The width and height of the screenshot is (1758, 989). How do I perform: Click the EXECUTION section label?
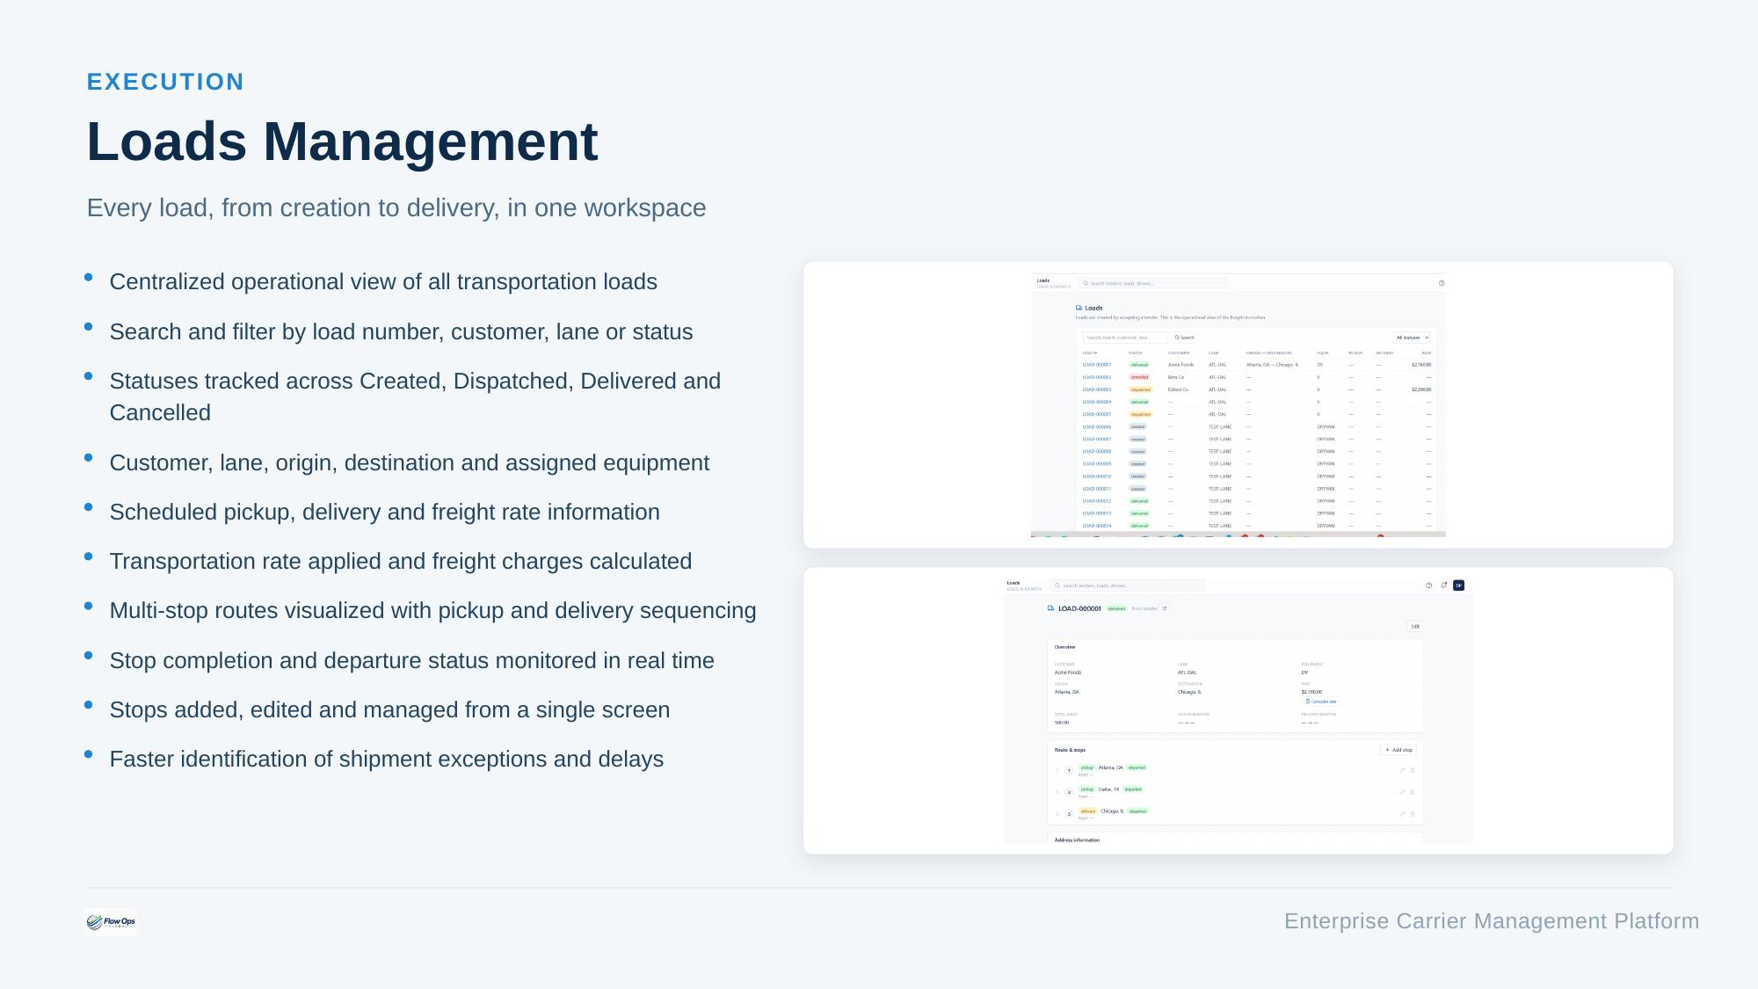(x=165, y=82)
